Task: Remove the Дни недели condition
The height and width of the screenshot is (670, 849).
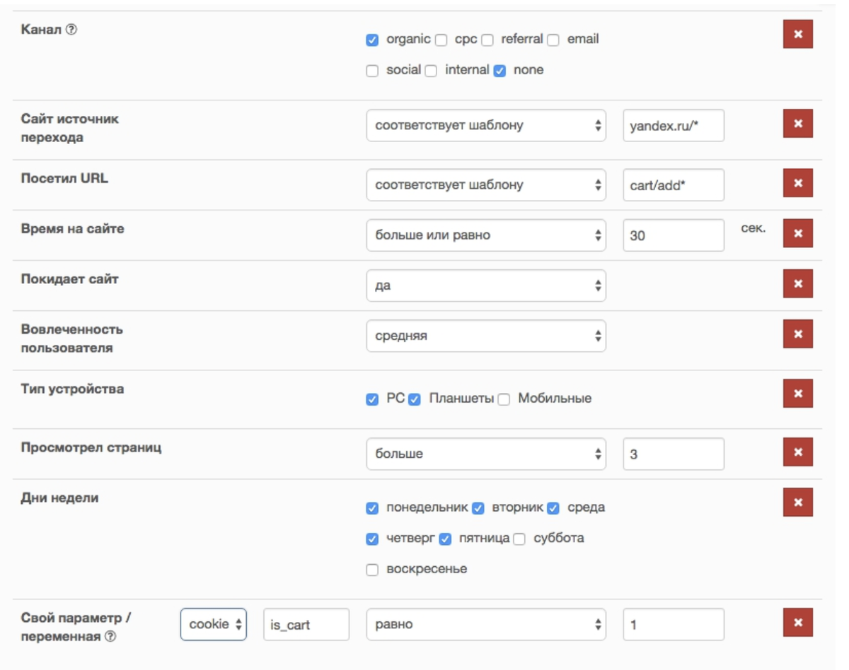Action: click(797, 502)
